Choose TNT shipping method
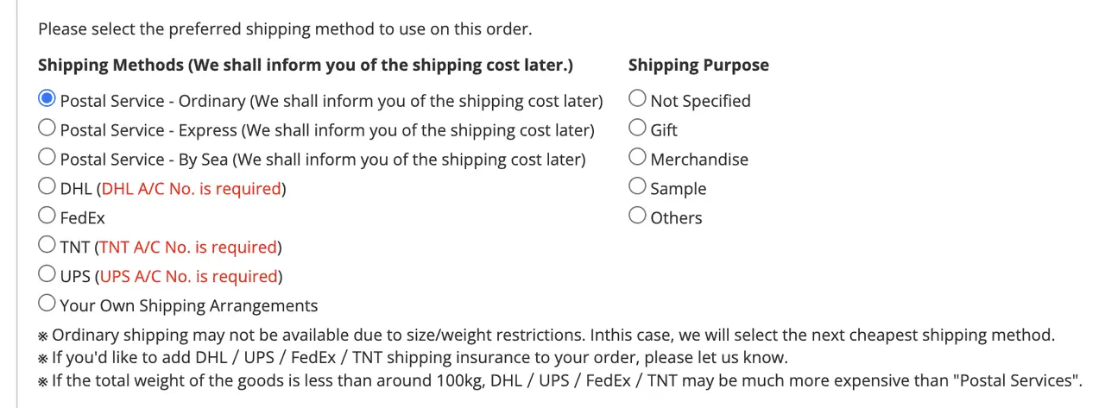1105x408 pixels. pos(47,246)
